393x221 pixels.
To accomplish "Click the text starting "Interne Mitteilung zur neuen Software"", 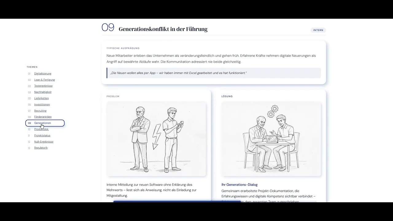I will pyautogui.click(x=152, y=190).
